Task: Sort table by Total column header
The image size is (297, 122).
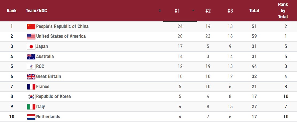Action: (254, 11)
